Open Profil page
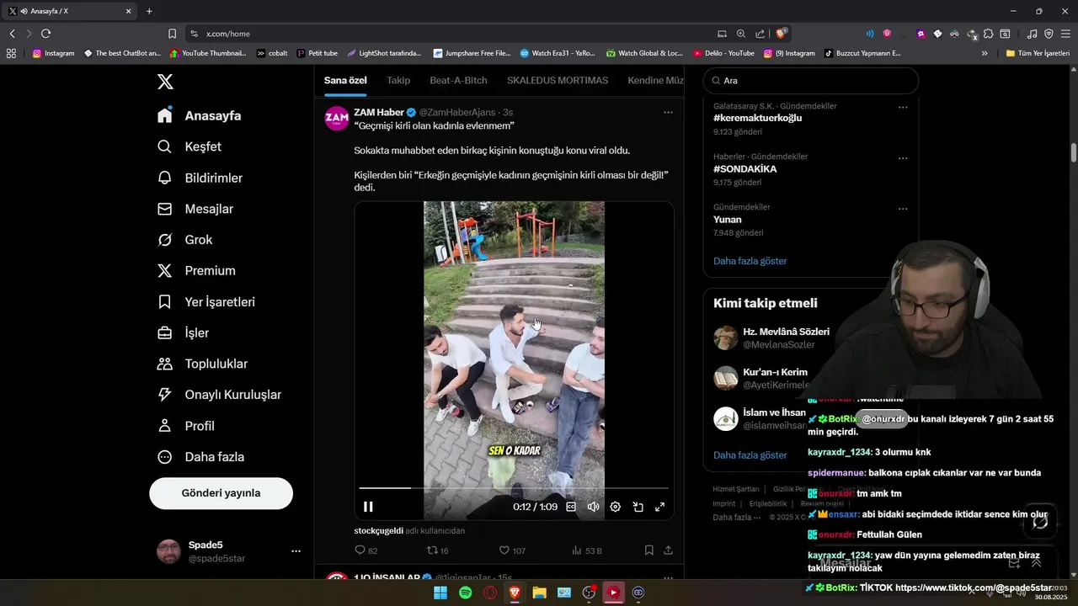The height and width of the screenshot is (606, 1078). [x=186, y=426]
